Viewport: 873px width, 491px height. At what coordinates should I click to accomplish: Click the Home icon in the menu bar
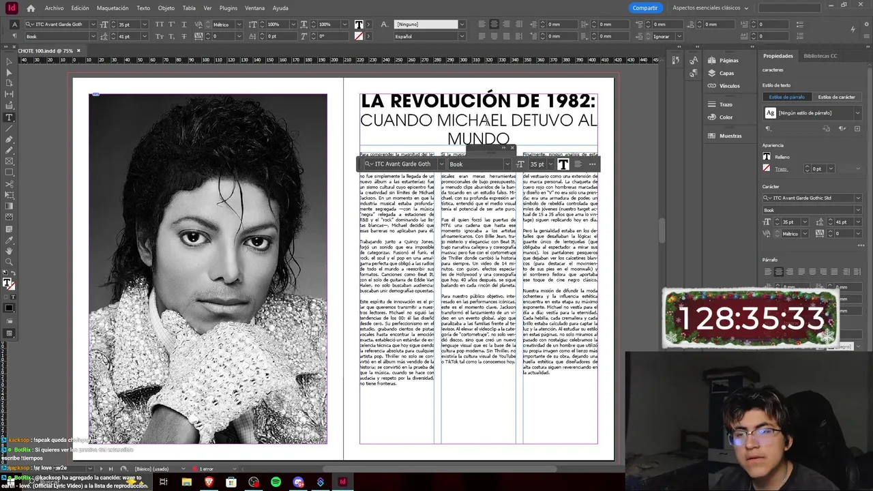[x=31, y=8]
